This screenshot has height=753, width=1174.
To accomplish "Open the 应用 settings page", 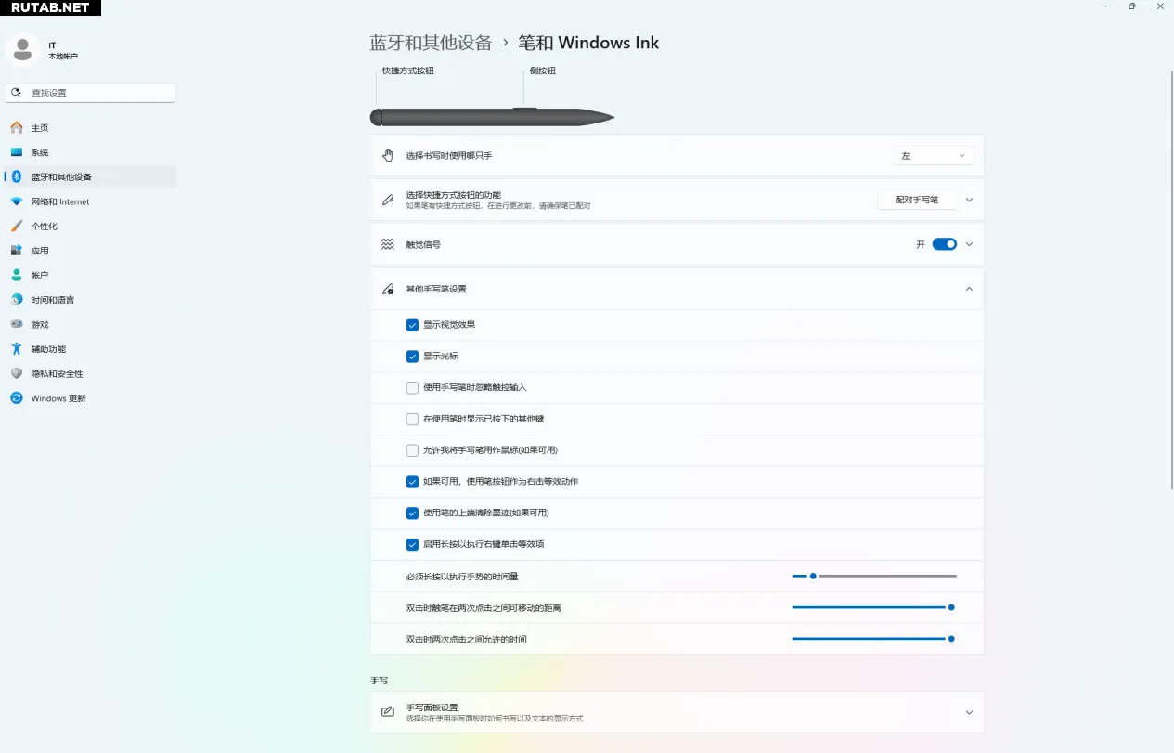I will [x=90, y=251].
